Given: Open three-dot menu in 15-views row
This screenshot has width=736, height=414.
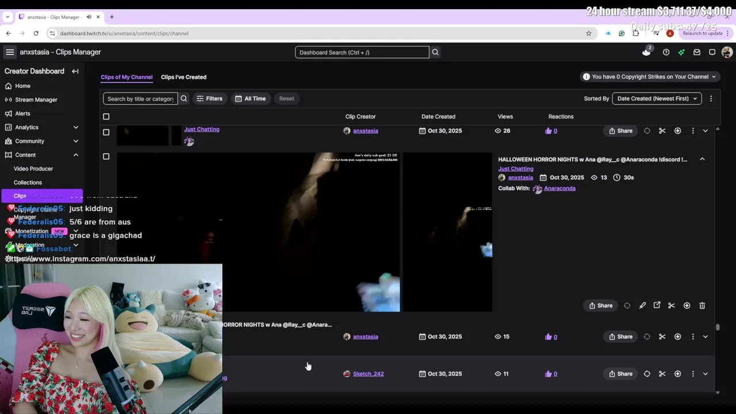Looking at the screenshot, I should pyautogui.click(x=693, y=336).
